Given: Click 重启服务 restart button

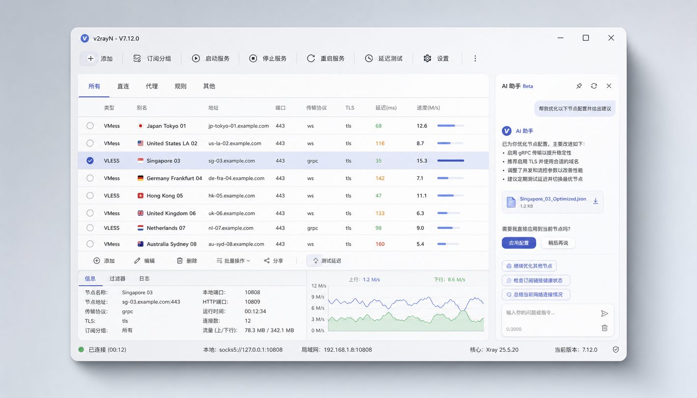Looking at the screenshot, I should [x=325, y=58].
